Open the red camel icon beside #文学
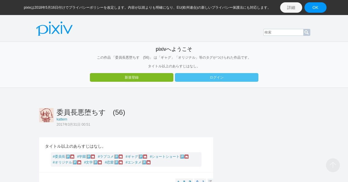This screenshot has height=182, width=348. (100, 162)
